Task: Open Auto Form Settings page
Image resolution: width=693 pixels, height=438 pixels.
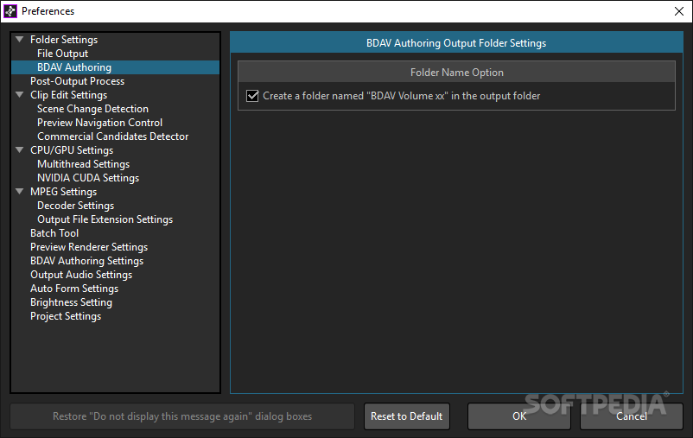Action: tap(74, 289)
